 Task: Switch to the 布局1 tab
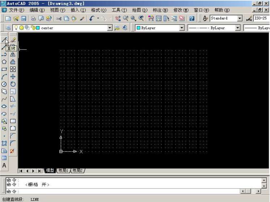63,171
